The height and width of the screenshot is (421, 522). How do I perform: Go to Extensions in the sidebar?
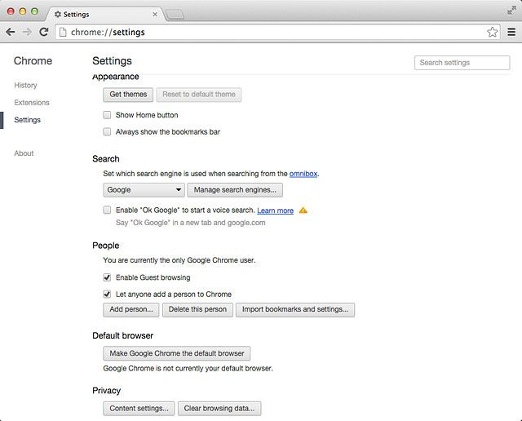point(32,103)
